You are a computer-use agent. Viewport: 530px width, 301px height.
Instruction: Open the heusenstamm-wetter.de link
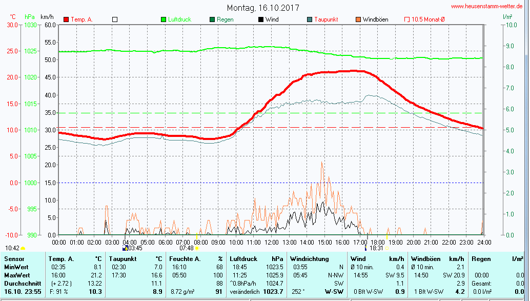pos(487,6)
